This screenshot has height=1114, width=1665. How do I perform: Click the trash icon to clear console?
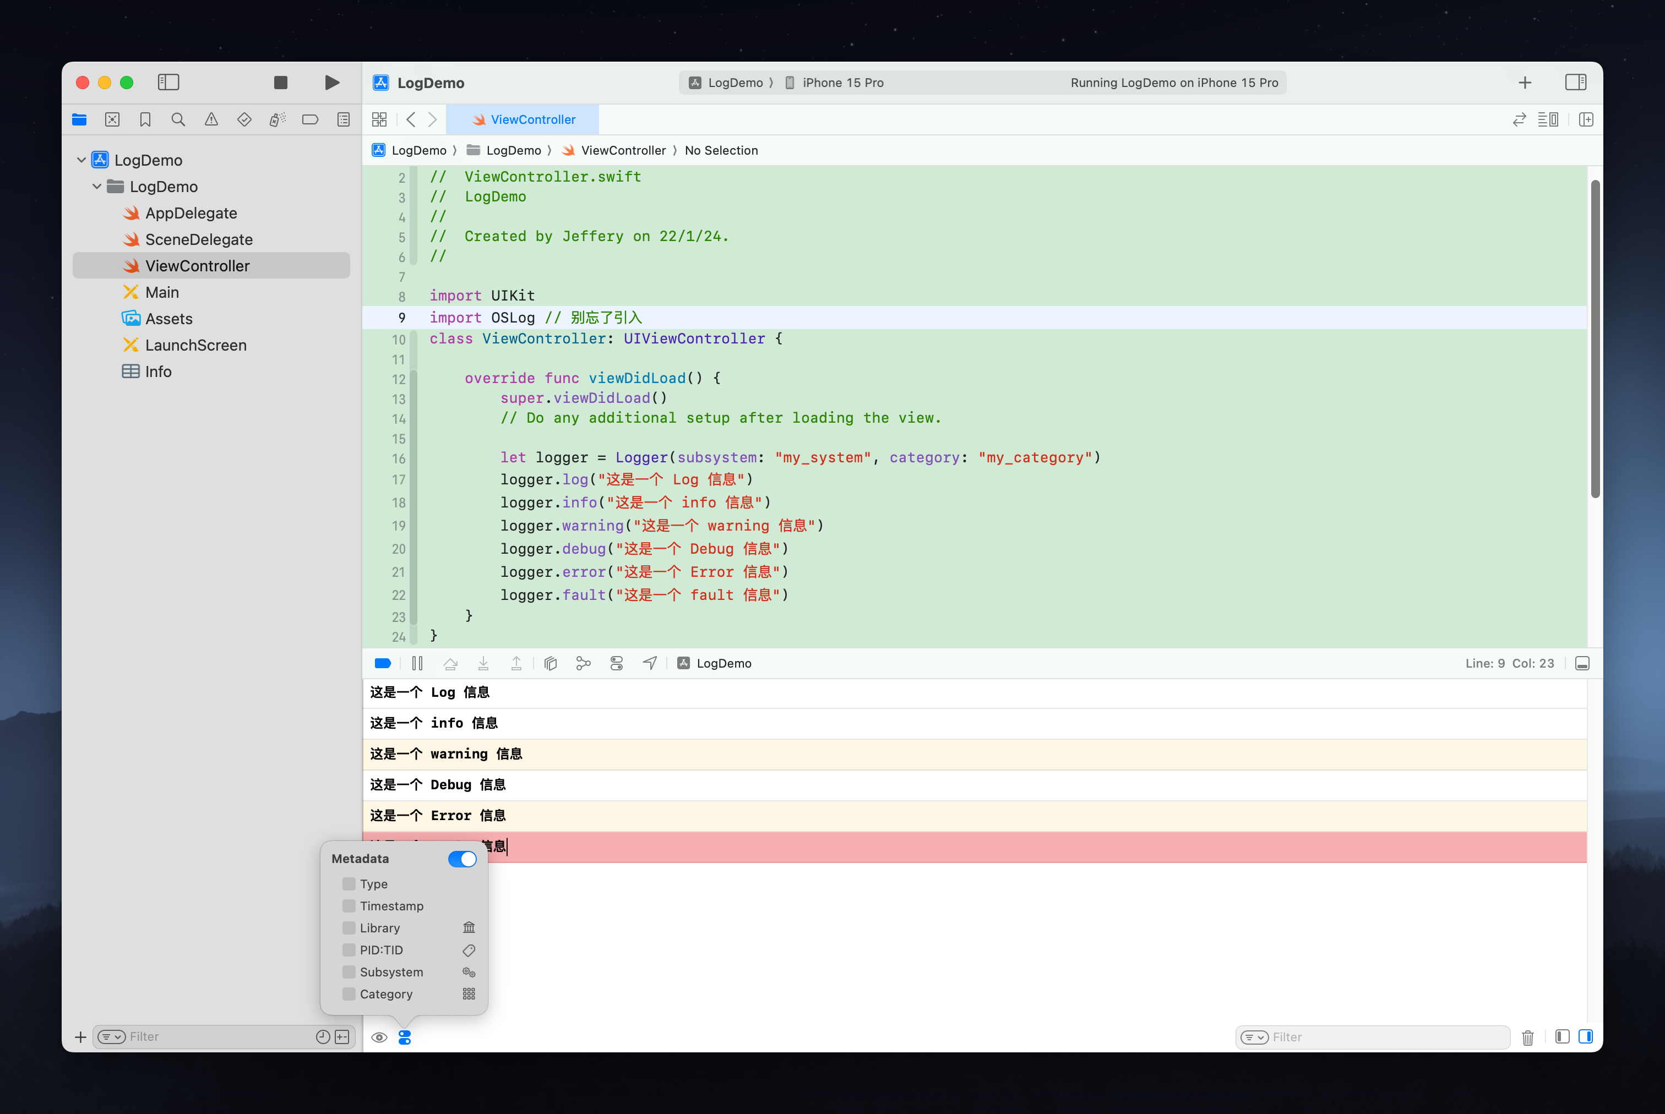(1527, 1037)
